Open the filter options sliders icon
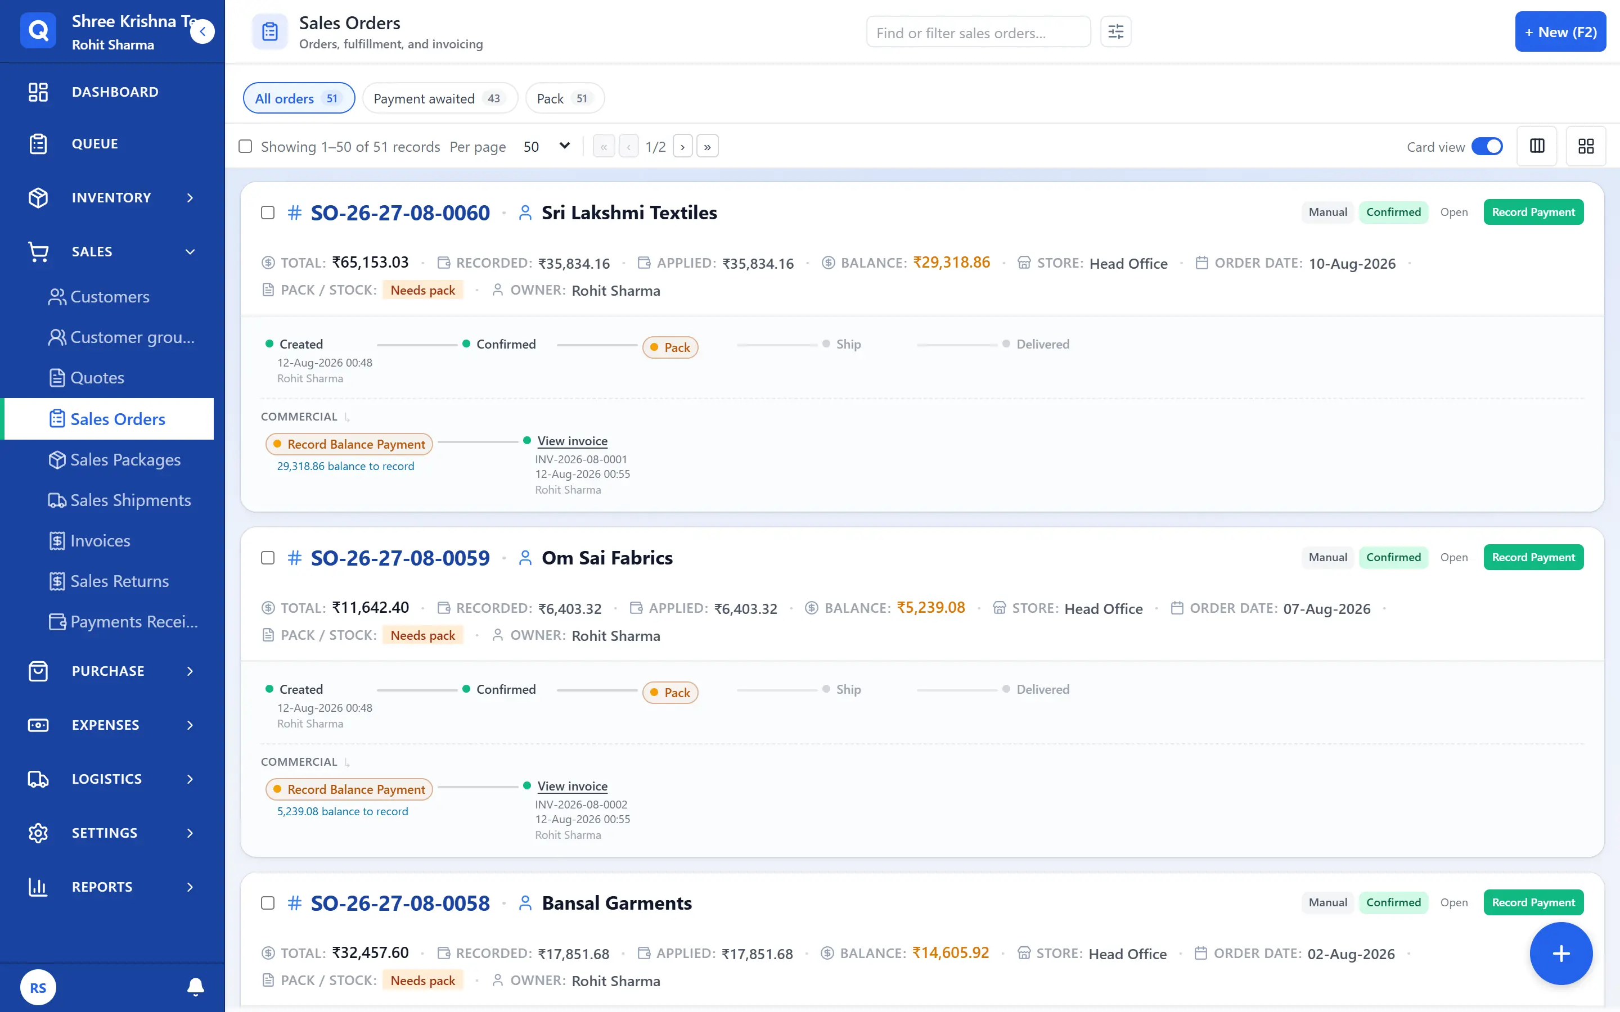The width and height of the screenshot is (1620, 1012). pyautogui.click(x=1115, y=31)
